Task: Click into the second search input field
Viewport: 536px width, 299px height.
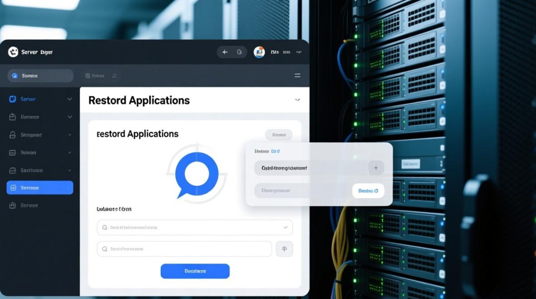Action: tap(184, 249)
